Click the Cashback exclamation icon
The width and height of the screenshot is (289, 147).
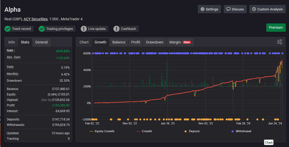point(116,29)
